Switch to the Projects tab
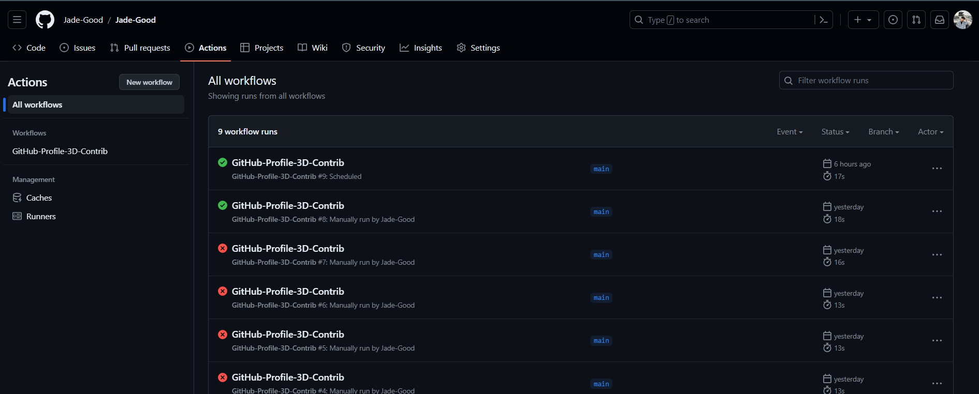This screenshot has width=979, height=394. (x=262, y=48)
